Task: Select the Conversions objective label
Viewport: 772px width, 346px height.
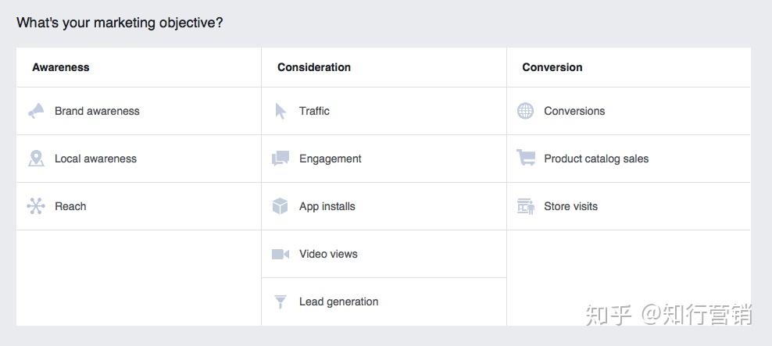Action: click(574, 111)
